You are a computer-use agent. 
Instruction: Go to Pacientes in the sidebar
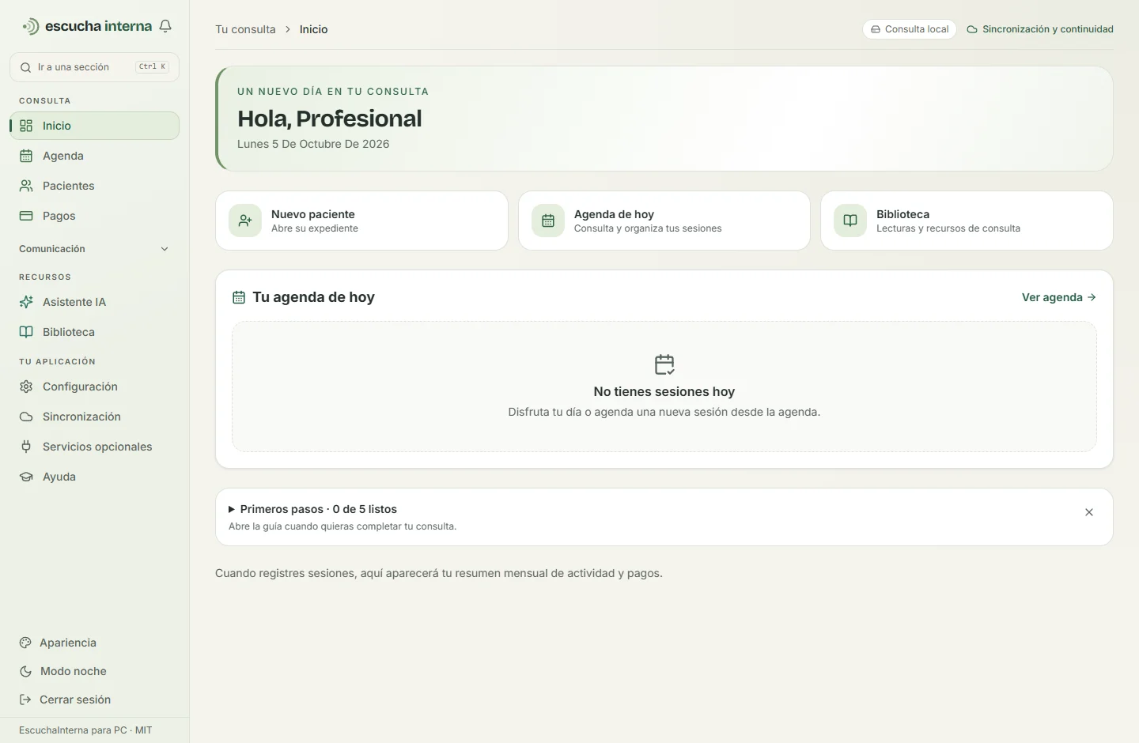pyautogui.click(x=95, y=186)
